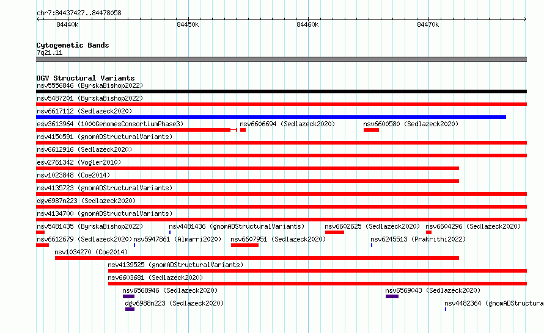Select the purple nsv6568946 bar

tap(128, 296)
